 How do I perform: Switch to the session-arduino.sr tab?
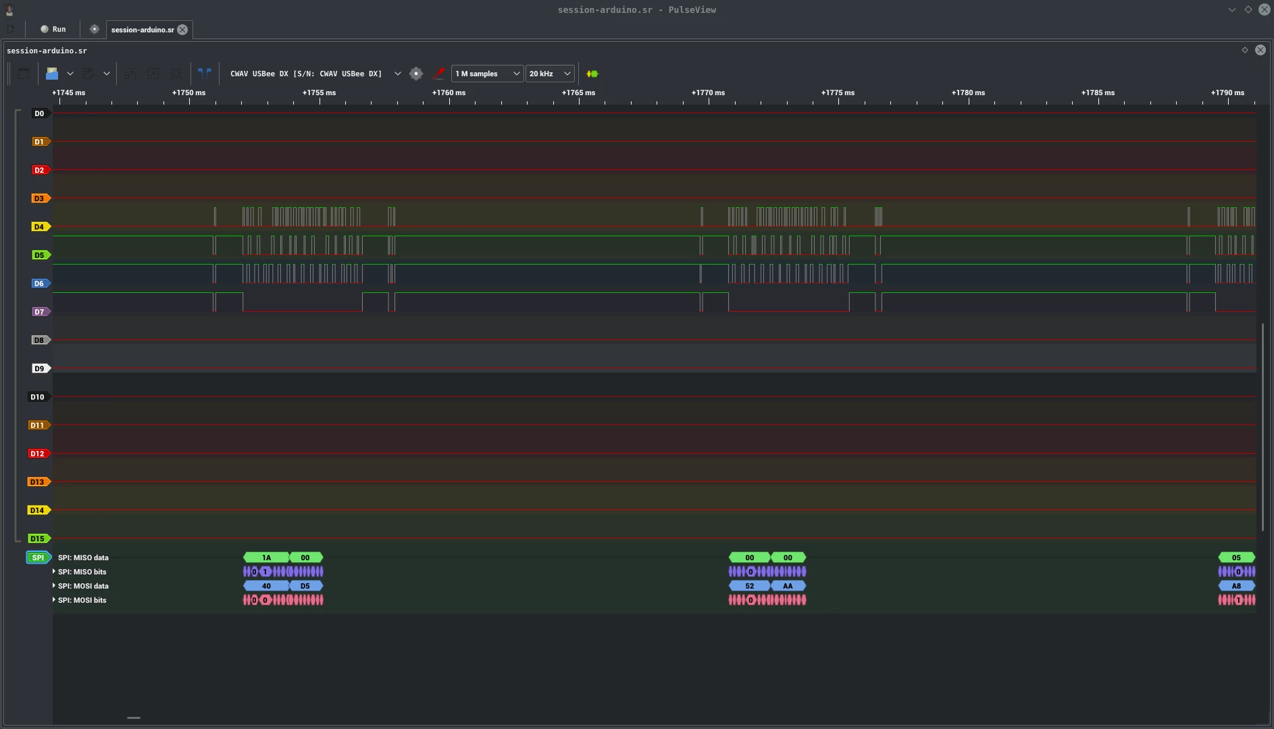[x=143, y=30]
